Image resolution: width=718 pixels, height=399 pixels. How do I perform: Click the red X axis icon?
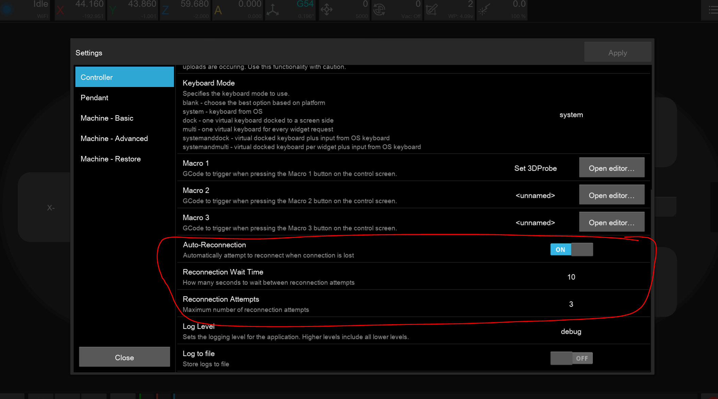click(x=61, y=10)
